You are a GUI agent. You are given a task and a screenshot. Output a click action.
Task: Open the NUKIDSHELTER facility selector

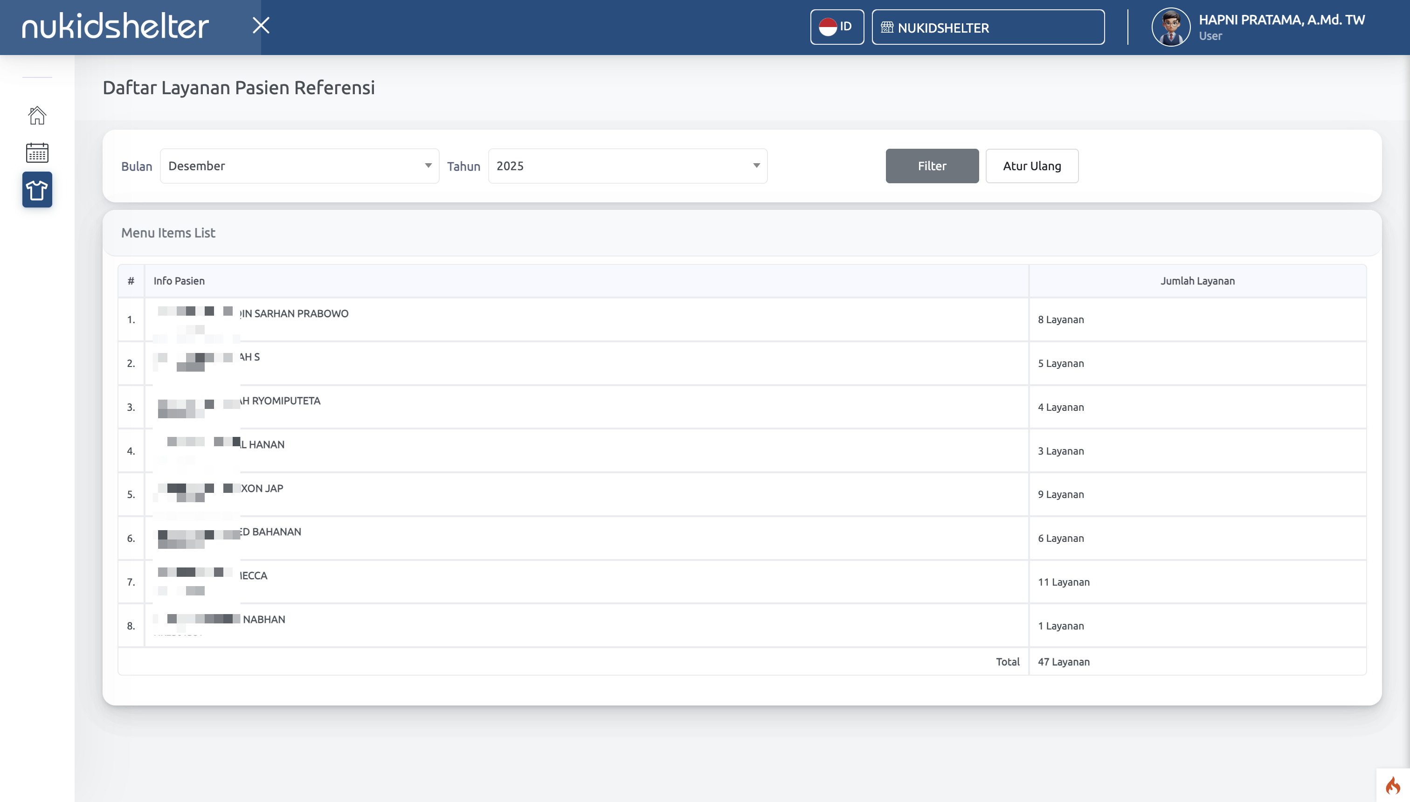(988, 28)
